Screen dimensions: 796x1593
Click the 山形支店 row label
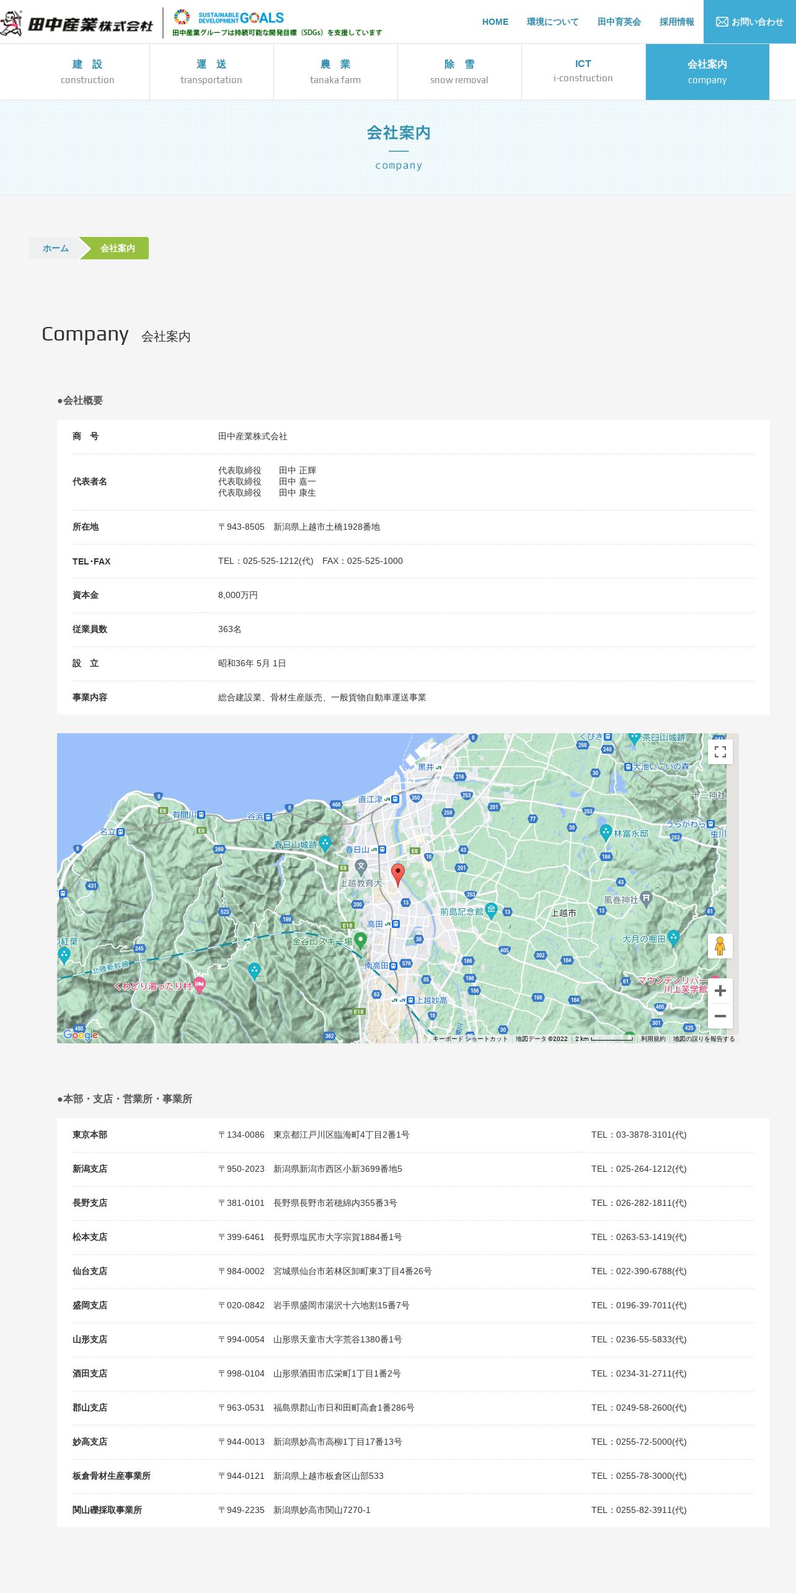(x=90, y=1339)
